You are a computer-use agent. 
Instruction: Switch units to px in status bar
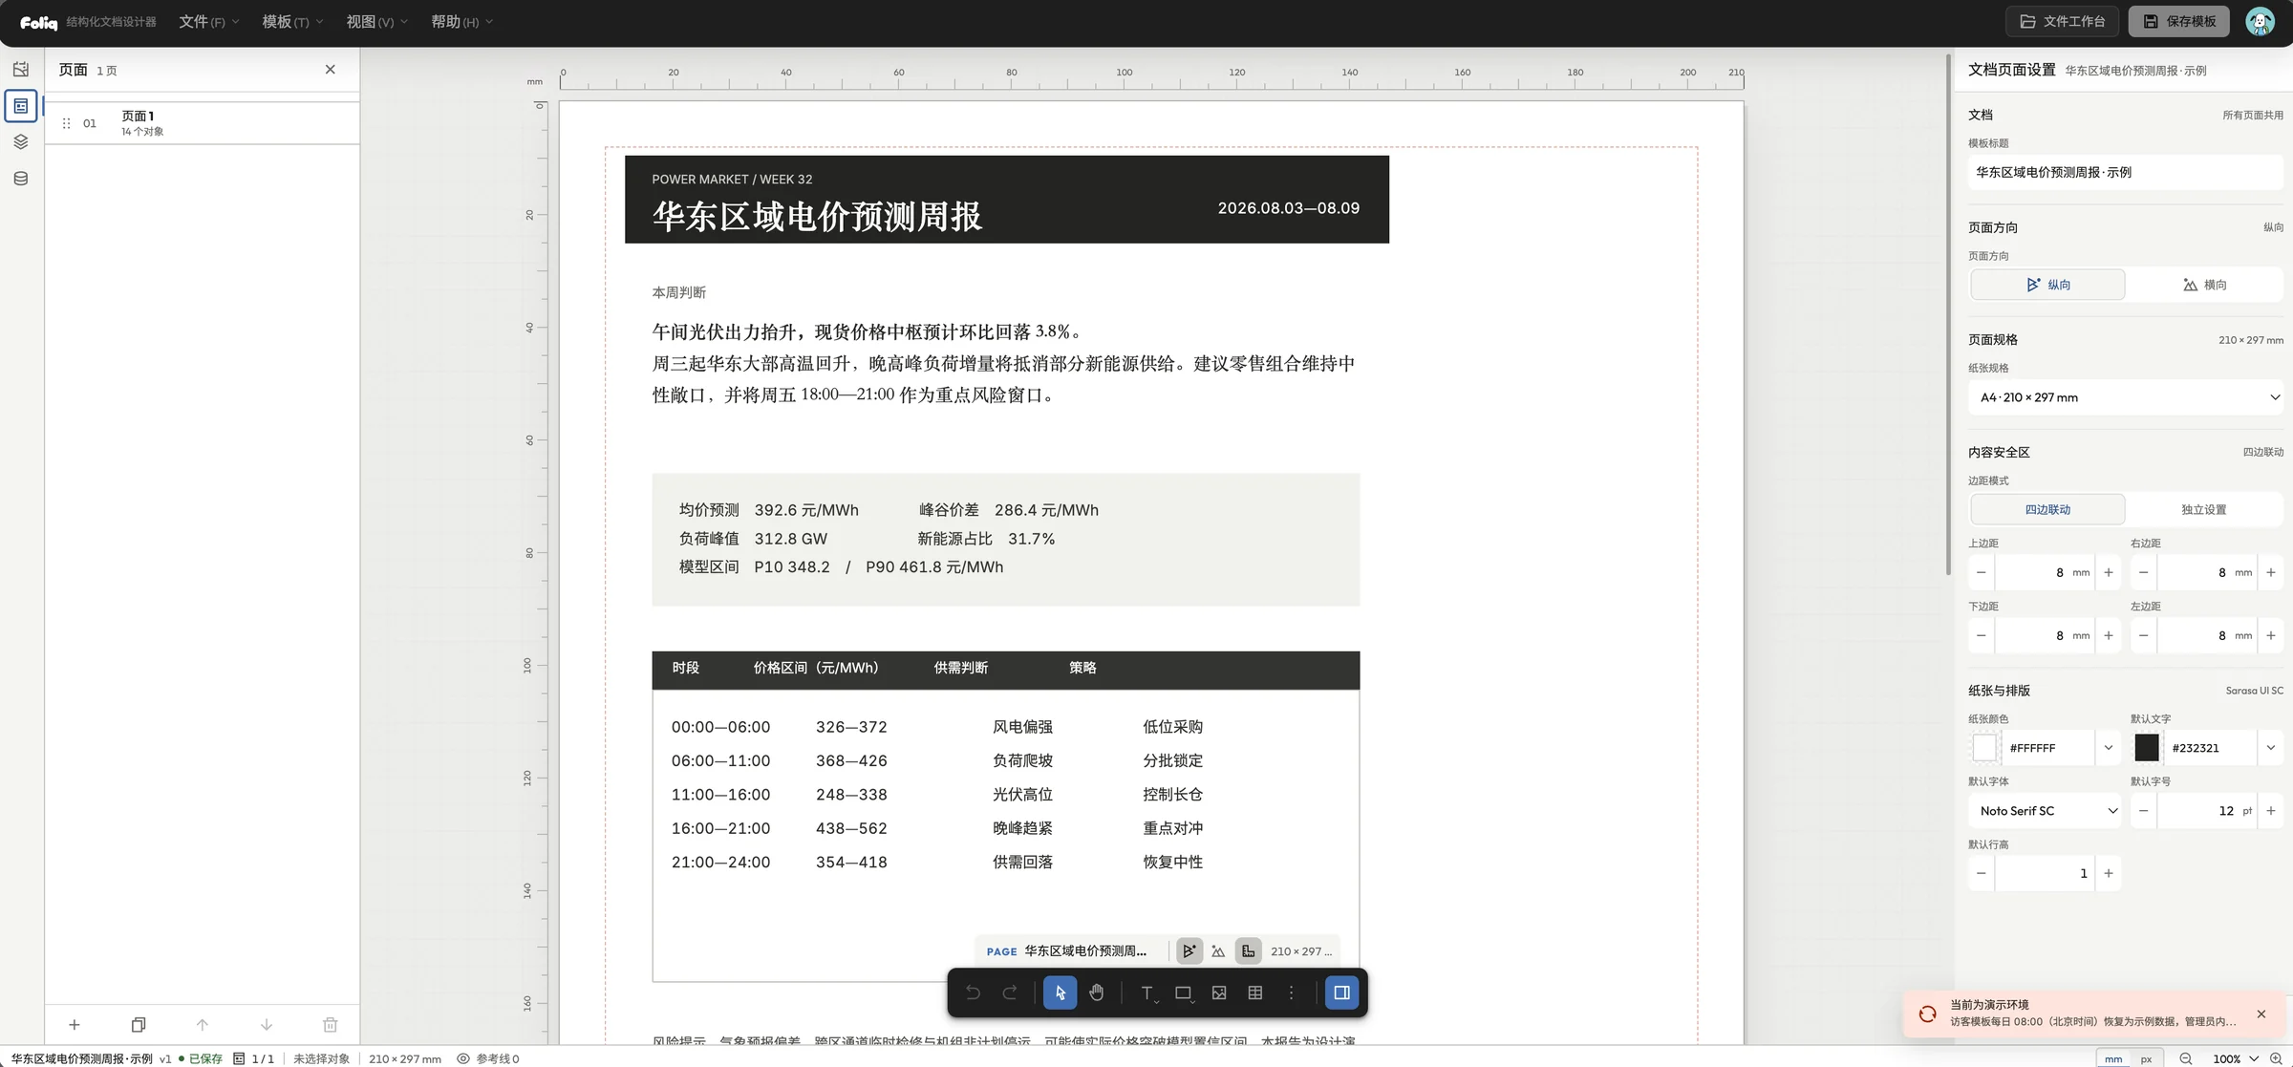pos(2146,1058)
